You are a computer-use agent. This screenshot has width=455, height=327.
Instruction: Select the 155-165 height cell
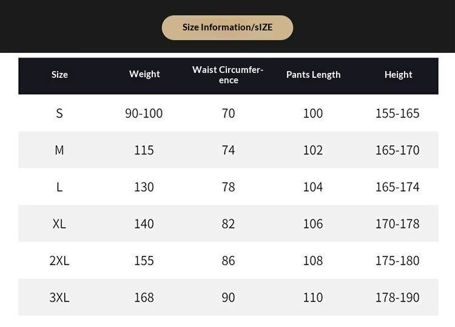tap(397, 113)
